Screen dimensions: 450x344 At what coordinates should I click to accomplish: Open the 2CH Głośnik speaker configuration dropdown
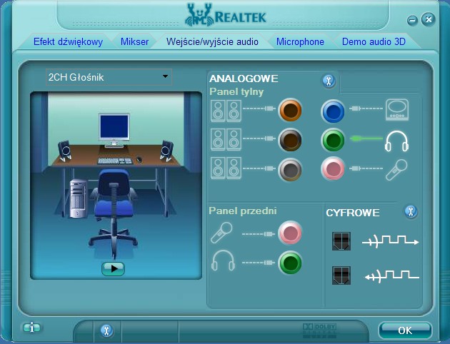tap(109, 77)
